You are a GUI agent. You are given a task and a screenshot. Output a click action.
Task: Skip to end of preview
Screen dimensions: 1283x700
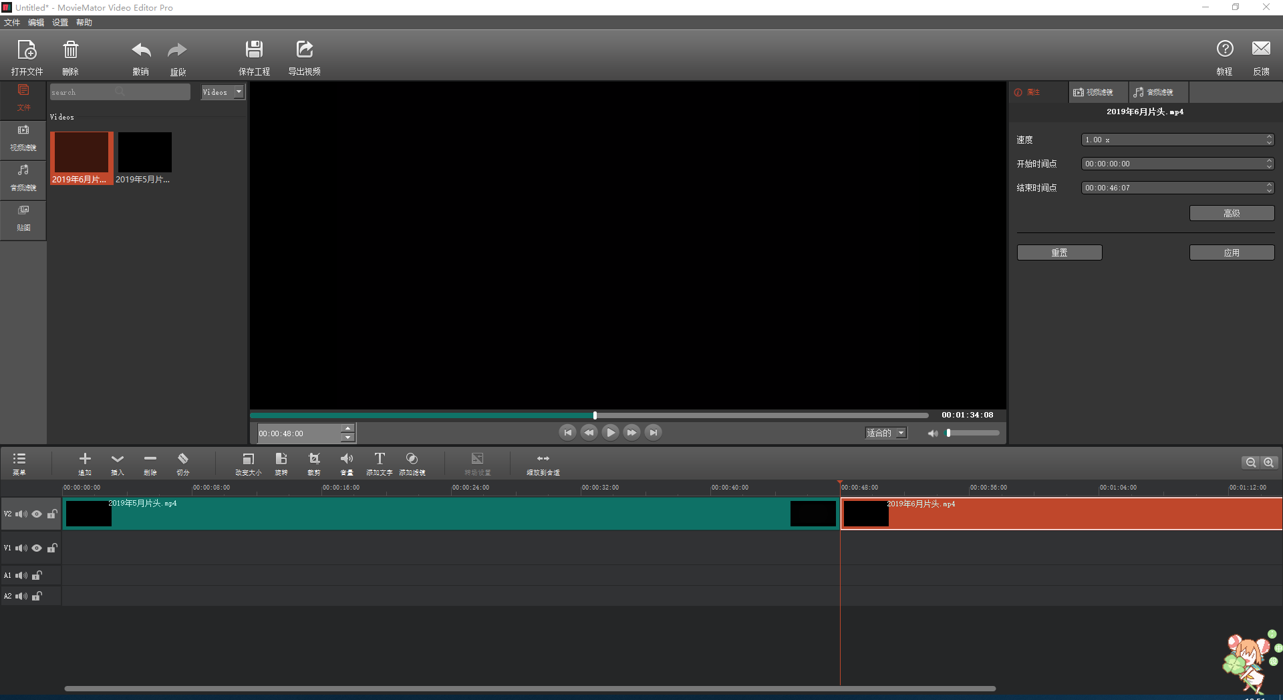tap(653, 433)
